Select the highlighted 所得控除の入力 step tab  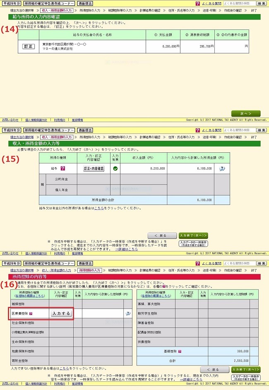pyautogui.click(x=89, y=270)
